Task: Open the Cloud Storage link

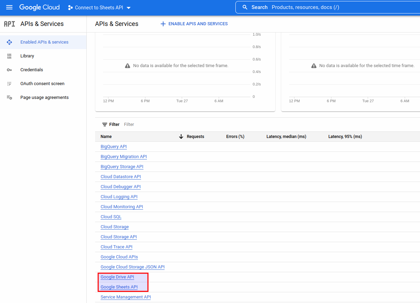Action: (115, 227)
